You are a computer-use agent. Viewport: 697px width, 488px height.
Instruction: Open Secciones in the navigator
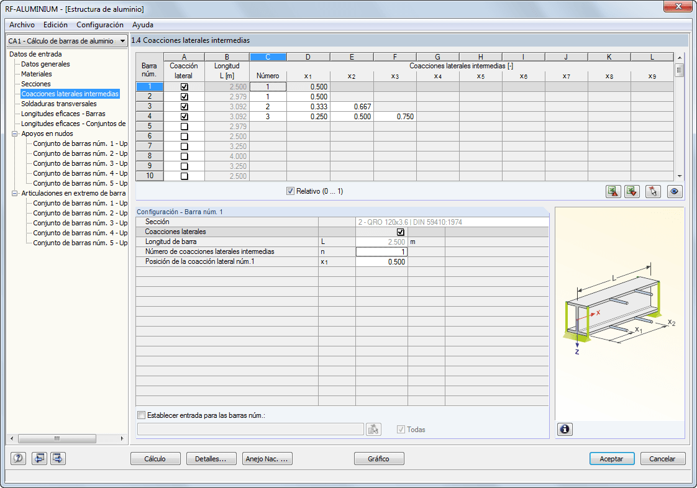36,84
